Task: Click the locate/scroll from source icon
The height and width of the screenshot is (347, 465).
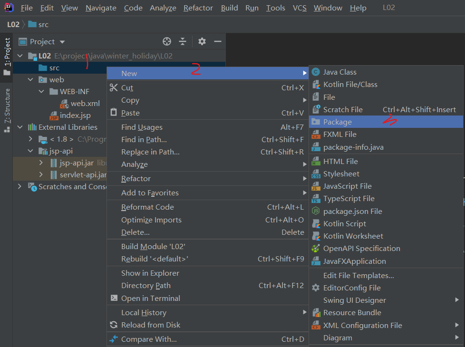Action: (167, 41)
